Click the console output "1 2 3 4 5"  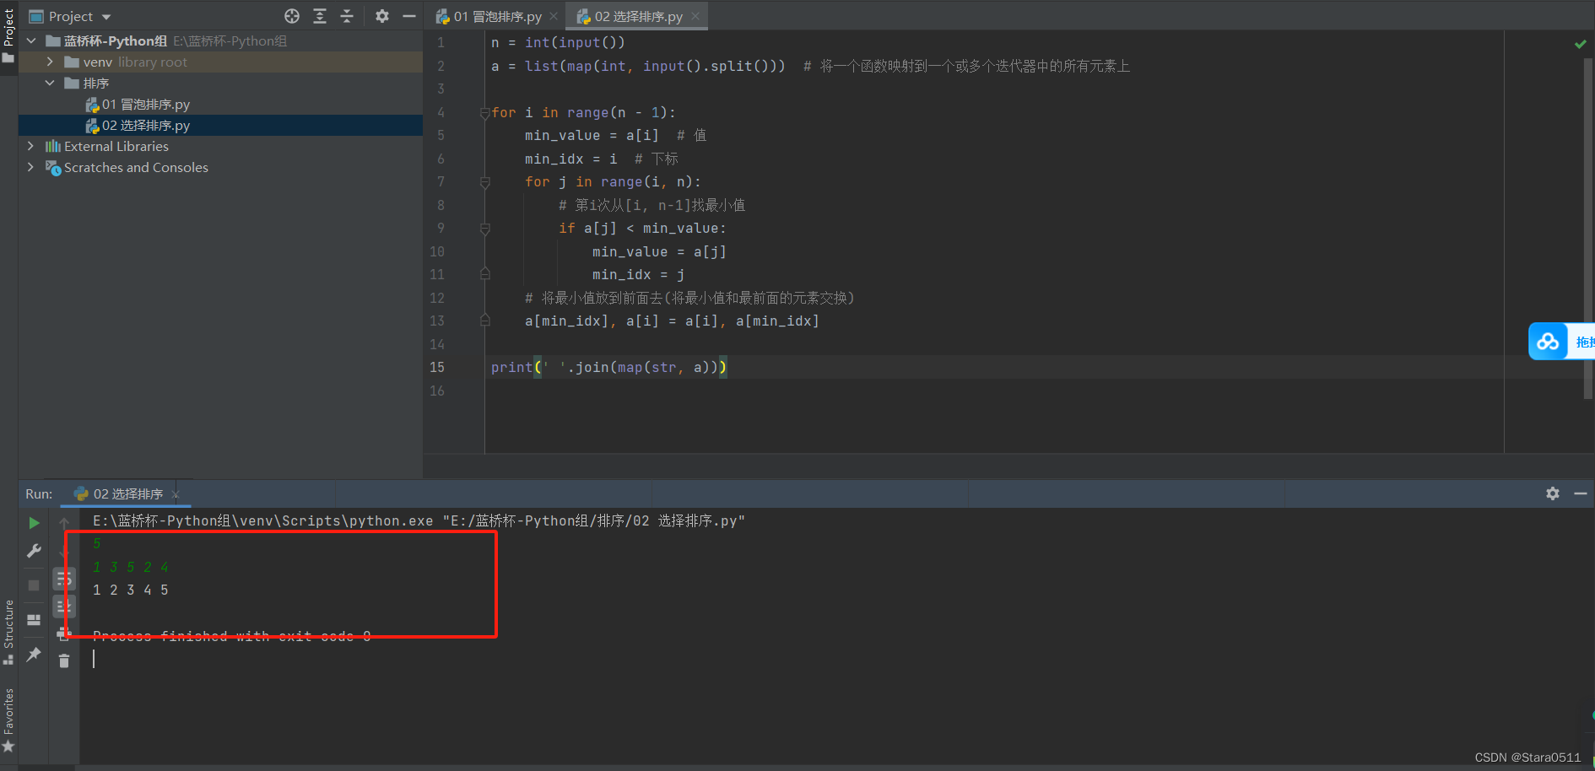coord(131,590)
